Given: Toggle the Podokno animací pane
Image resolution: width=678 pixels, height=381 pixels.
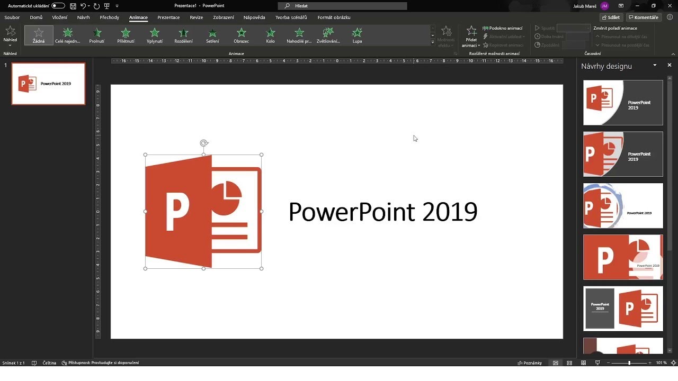Looking at the screenshot, I should (x=503, y=28).
